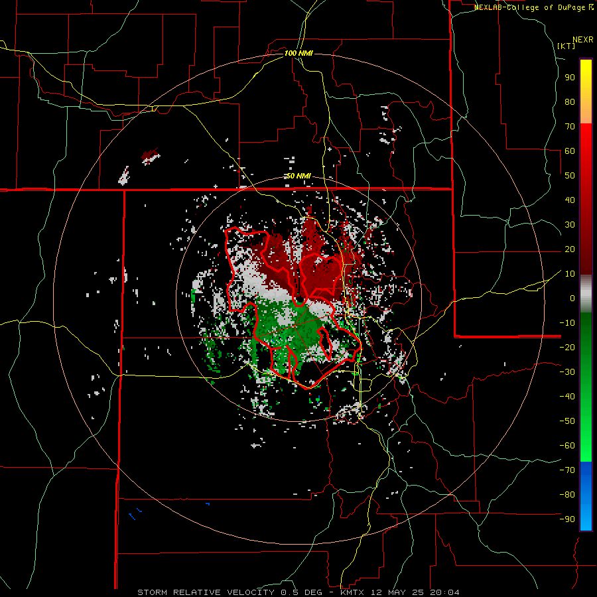
Task: Click the 50 value on velocity scale
Action: pyautogui.click(x=570, y=176)
